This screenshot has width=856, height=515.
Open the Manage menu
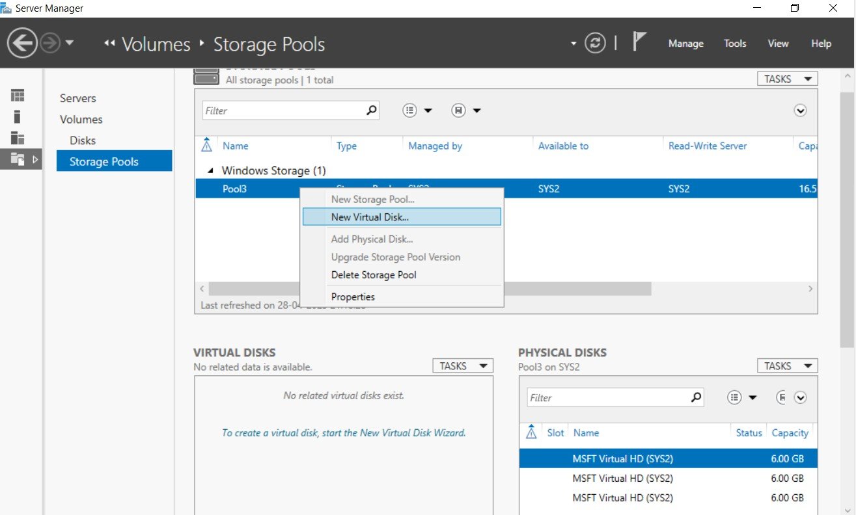point(685,44)
